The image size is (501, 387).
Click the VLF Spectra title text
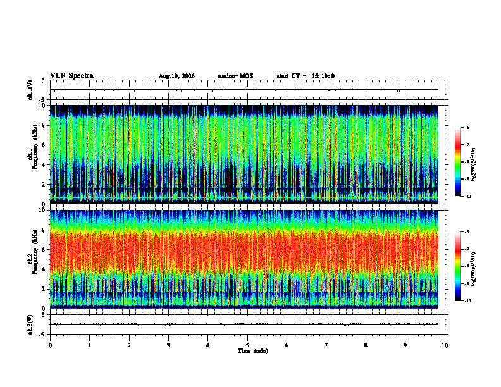click(71, 76)
